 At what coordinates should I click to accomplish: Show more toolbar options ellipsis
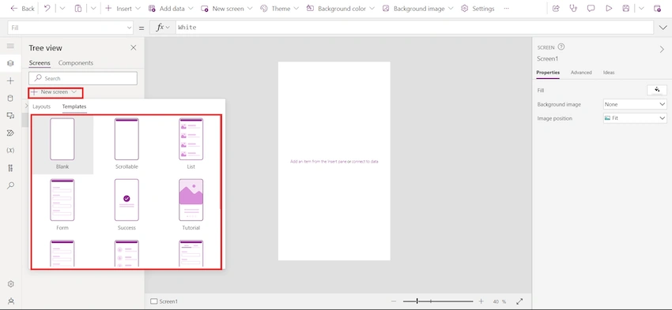(507, 9)
